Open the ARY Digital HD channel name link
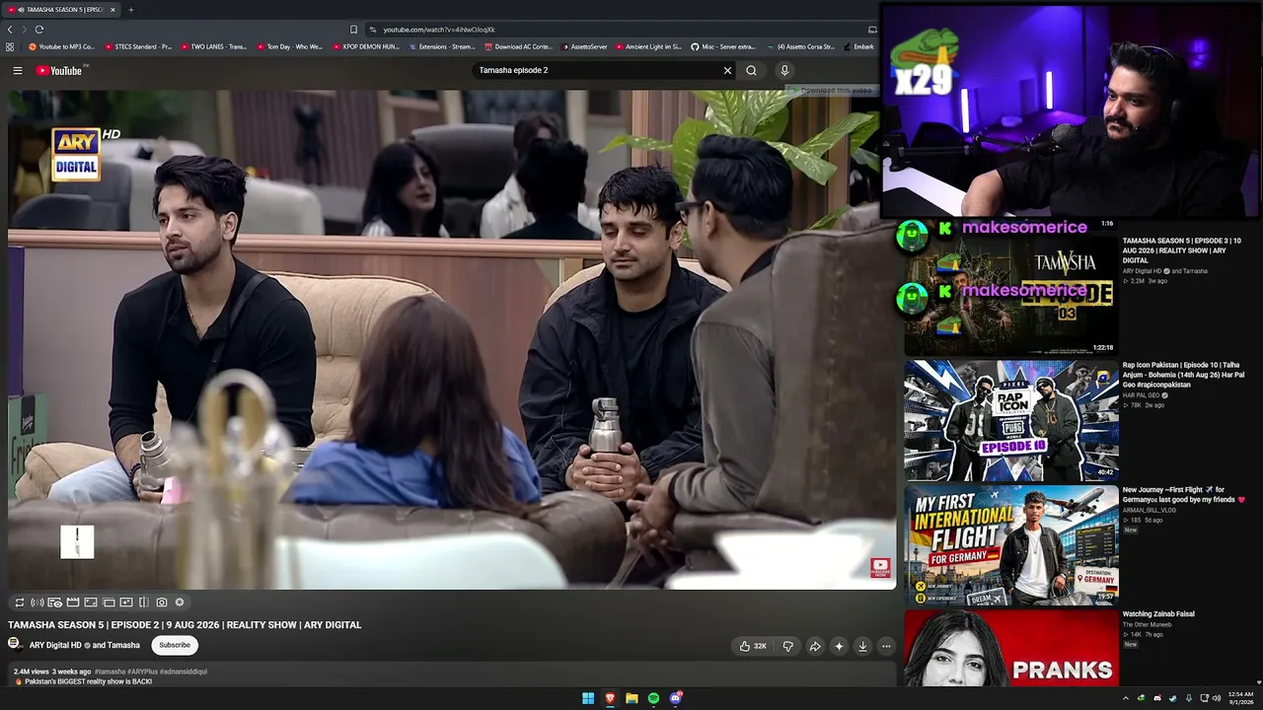The width and height of the screenshot is (1263, 710). 55,645
